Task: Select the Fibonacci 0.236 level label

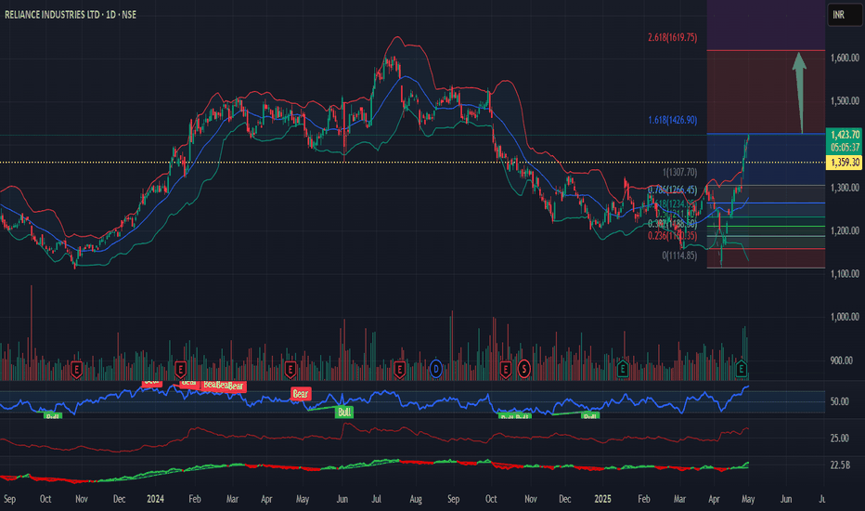Action: 672,236
